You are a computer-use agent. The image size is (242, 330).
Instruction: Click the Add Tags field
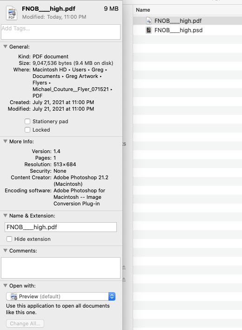click(60, 32)
